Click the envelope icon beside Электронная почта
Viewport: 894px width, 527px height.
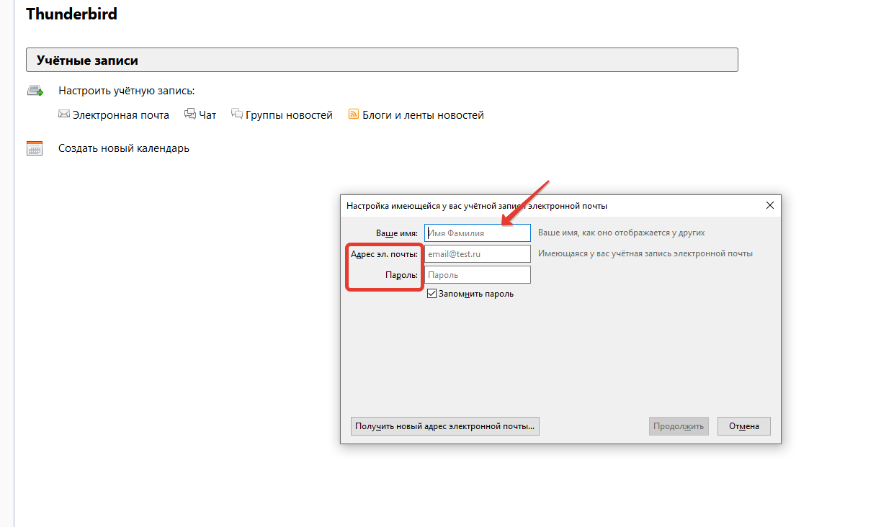64,114
